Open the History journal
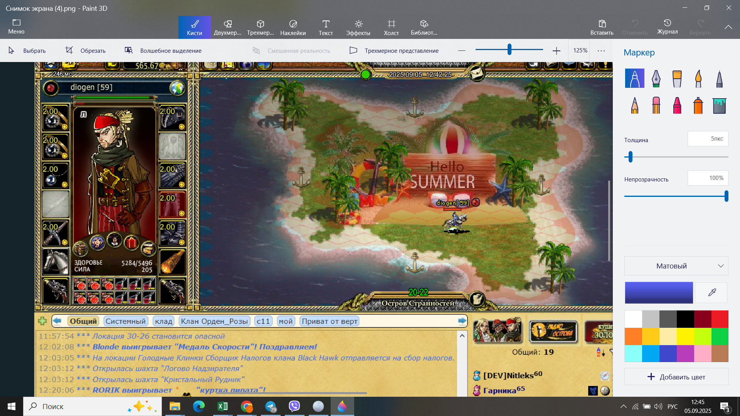 pos(667,27)
